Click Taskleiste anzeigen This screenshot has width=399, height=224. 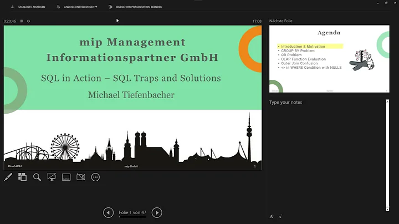(28, 7)
